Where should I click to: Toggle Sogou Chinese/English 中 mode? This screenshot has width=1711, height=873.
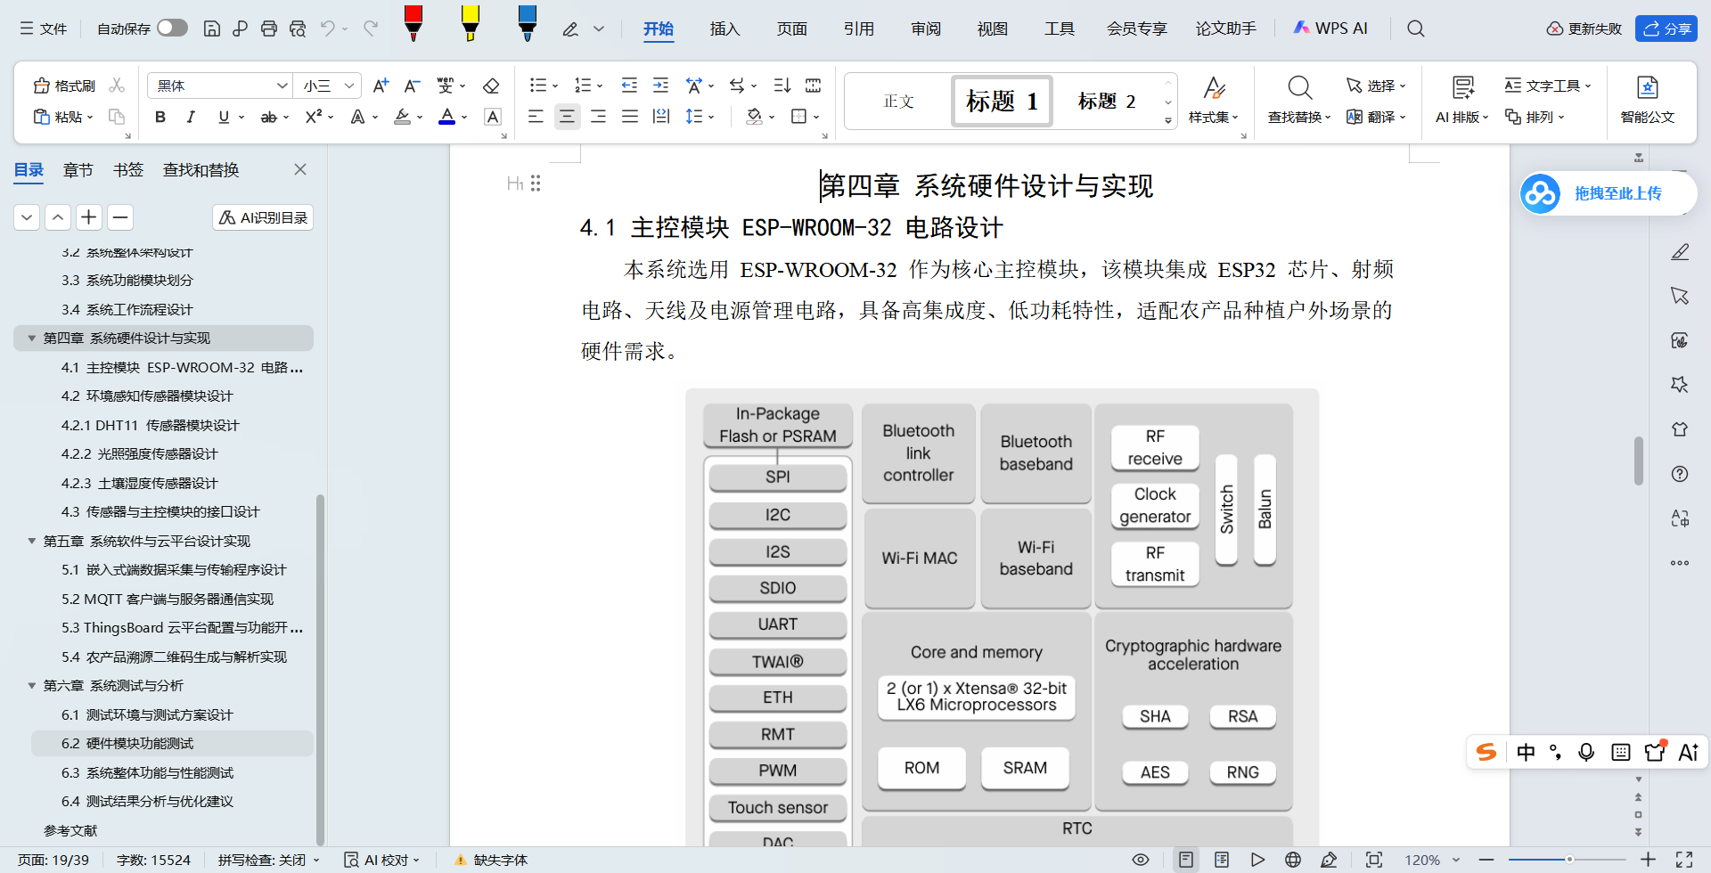pos(1526,753)
